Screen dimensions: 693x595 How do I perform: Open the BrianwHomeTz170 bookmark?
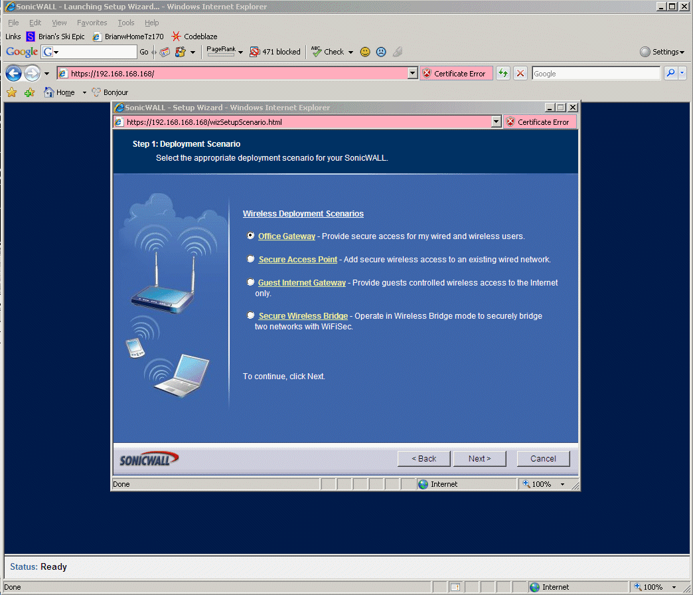[x=128, y=37]
